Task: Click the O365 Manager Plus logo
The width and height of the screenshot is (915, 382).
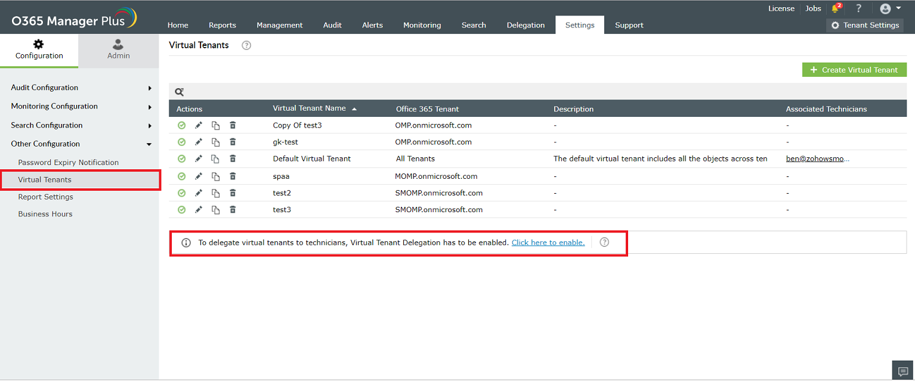Action: pyautogui.click(x=74, y=18)
